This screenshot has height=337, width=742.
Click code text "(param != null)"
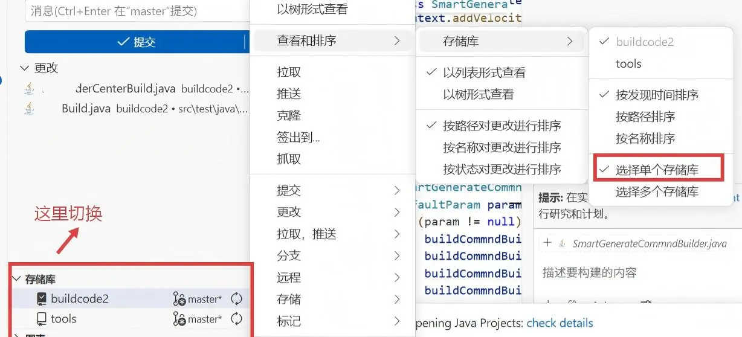click(x=469, y=222)
